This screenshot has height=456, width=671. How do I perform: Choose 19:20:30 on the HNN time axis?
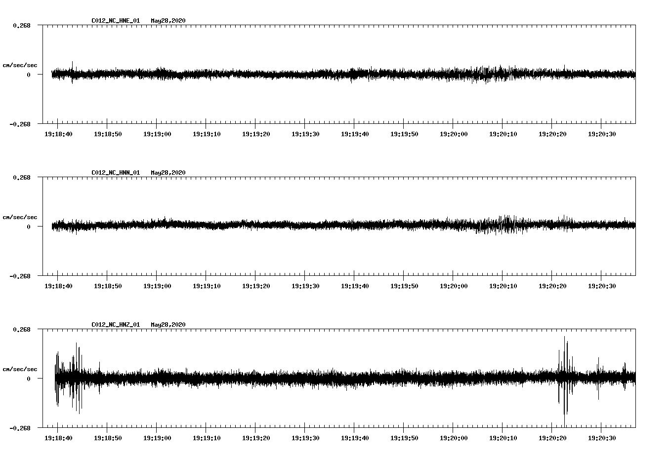tap(602, 286)
